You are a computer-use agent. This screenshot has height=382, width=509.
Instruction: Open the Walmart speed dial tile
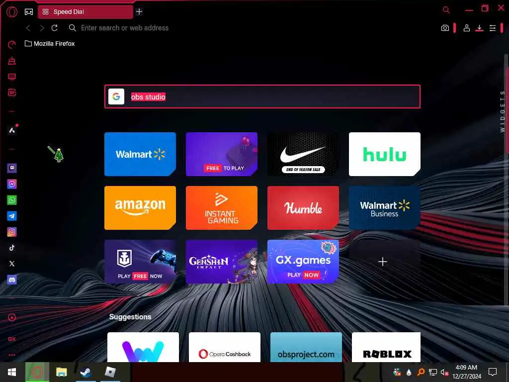[140, 154]
